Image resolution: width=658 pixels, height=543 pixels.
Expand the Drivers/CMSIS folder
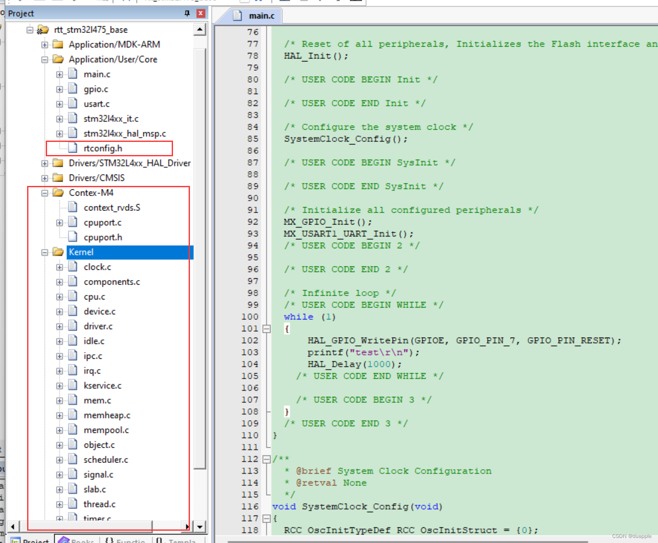[x=45, y=178]
